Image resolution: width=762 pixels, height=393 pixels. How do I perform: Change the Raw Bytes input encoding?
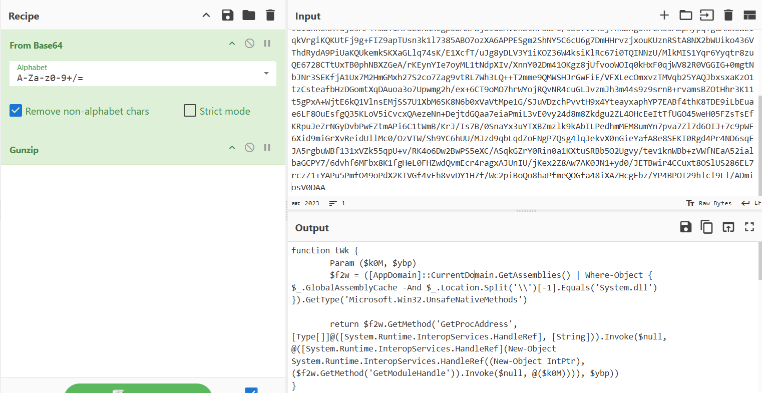pos(708,203)
